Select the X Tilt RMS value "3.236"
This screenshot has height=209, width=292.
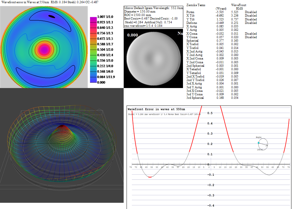[x=235, y=16]
